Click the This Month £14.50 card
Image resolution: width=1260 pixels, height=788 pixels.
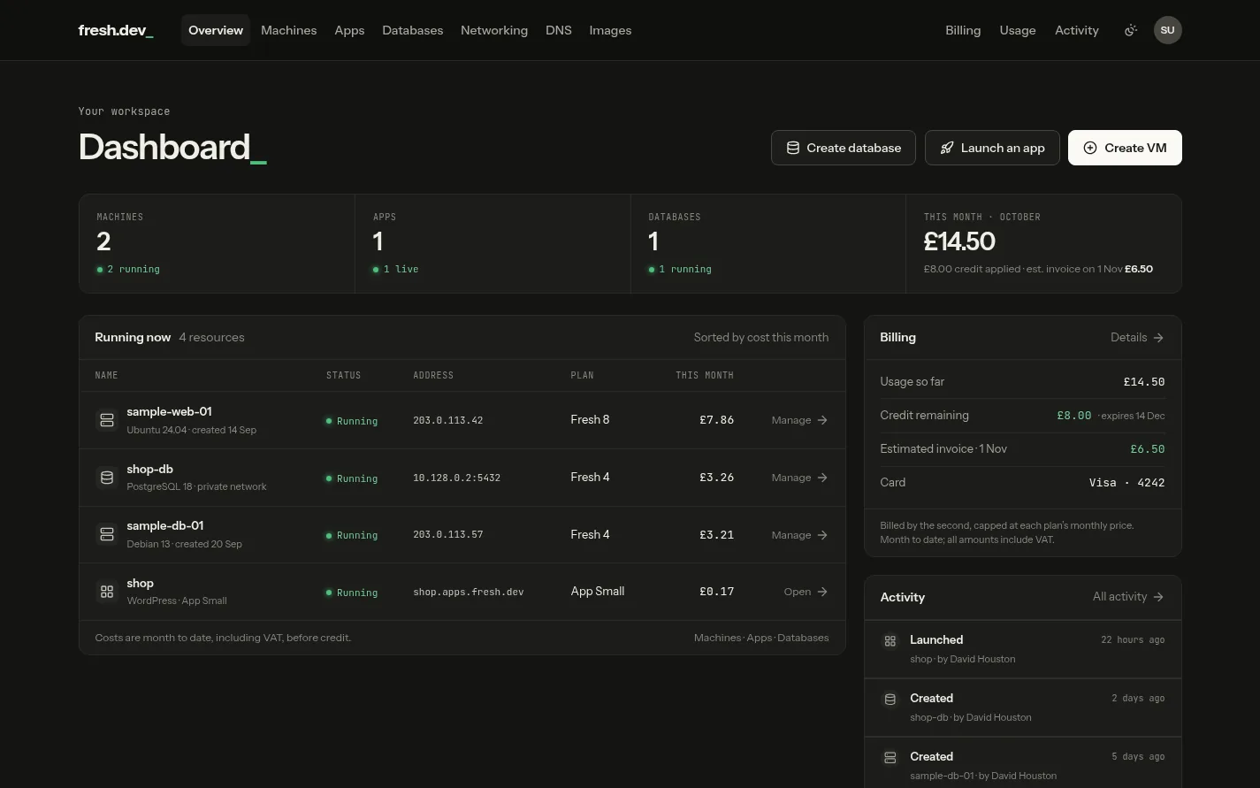[1043, 244]
